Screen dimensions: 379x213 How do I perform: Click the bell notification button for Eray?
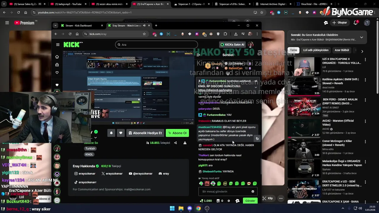click(111, 133)
